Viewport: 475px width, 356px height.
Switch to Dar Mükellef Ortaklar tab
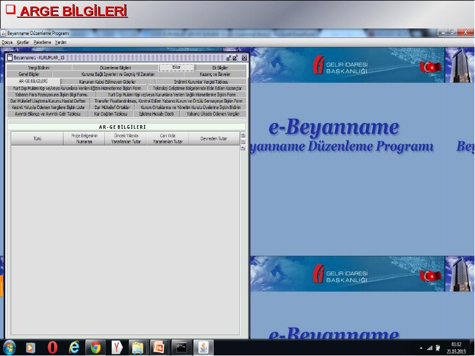click(x=112, y=107)
